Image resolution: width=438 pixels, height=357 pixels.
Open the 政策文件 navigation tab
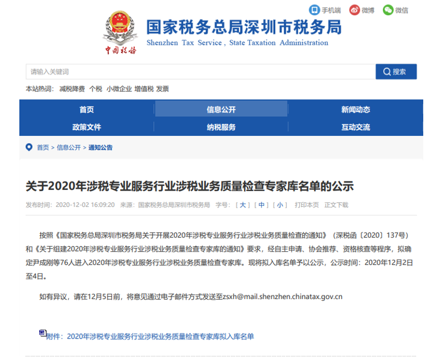pos(87,127)
